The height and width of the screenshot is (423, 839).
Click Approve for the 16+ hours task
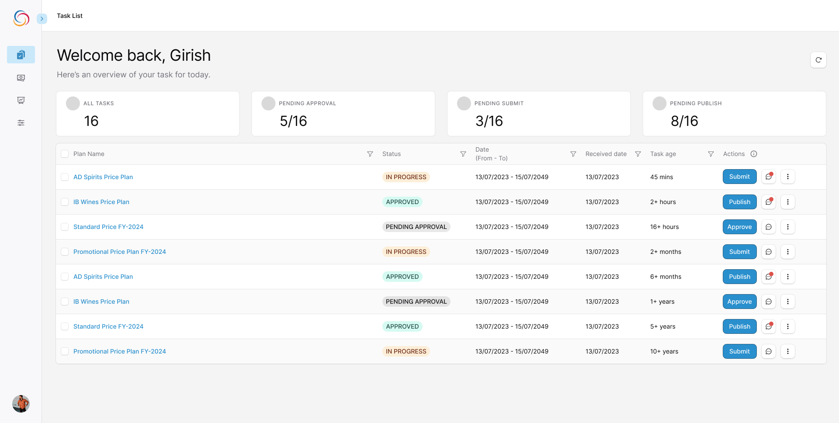[739, 227]
